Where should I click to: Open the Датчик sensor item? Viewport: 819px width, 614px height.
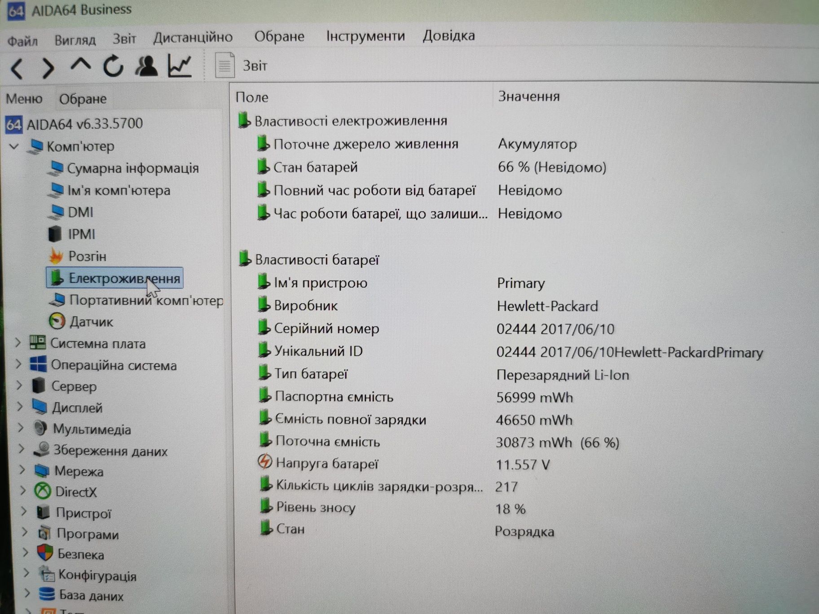[x=81, y=321]
